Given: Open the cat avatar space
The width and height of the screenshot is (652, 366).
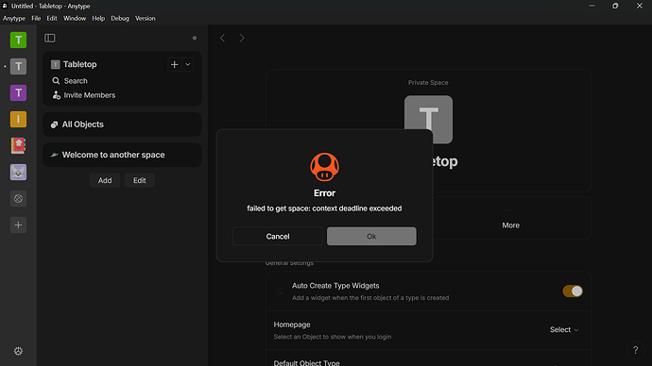Looking at the screenshot, I should (x=18, y=173).
